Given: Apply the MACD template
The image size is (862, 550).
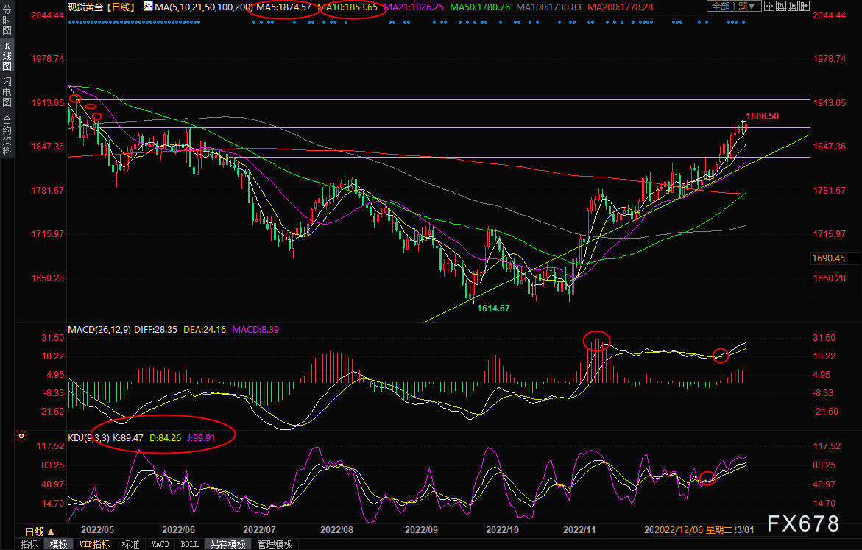Looking at the screenshot, I should pos(160,544).
